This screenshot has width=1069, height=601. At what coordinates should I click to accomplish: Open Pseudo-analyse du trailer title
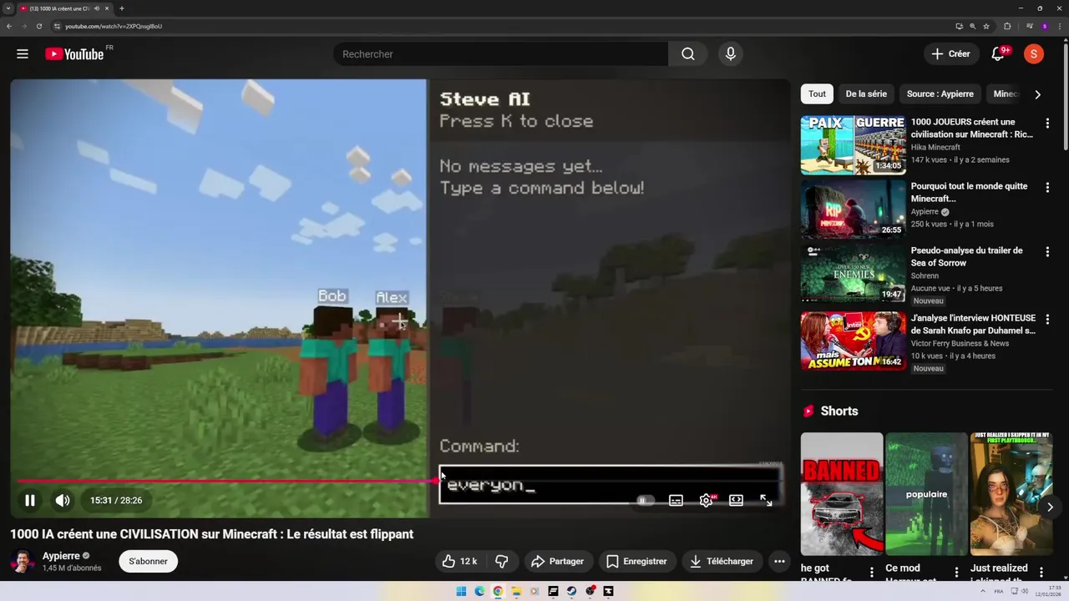(966, 256)
